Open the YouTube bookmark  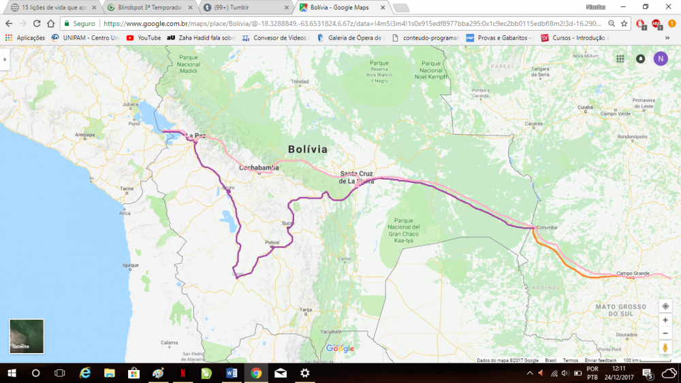pyautogui.click(x=144, y=38)
